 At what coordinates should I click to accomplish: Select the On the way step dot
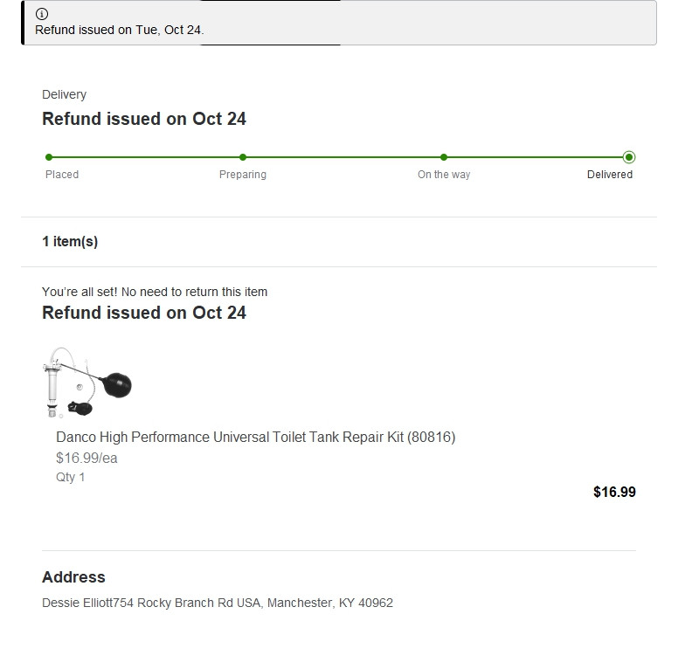coord(444,157)
